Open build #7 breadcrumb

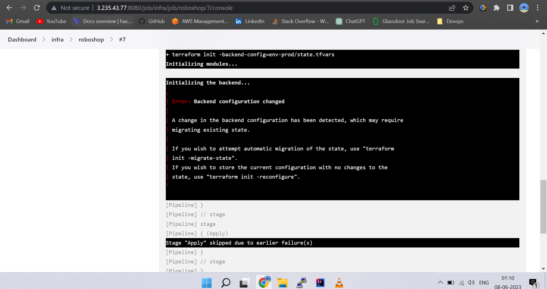(x=122, y=40)
